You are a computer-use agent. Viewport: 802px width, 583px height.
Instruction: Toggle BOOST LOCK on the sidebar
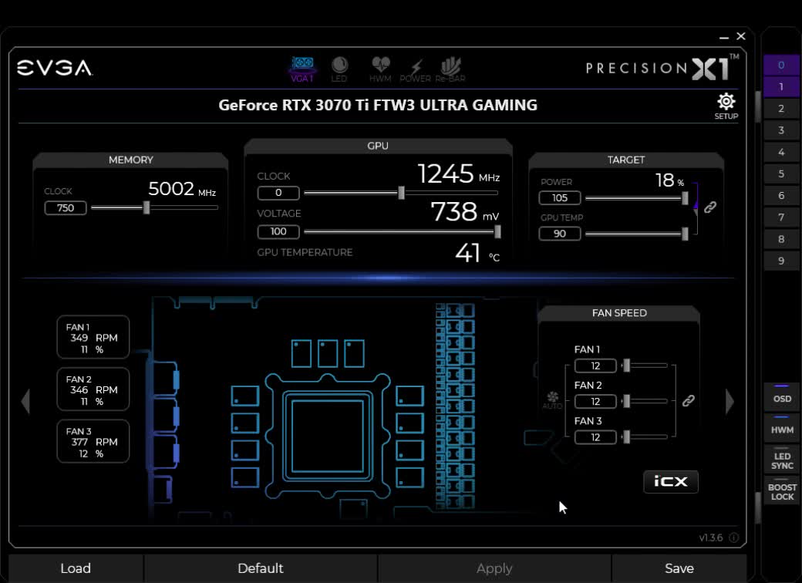coord(781,492)
